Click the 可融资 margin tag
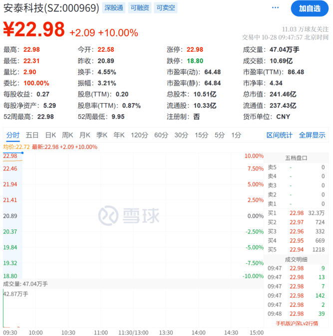 pos(139,8)
